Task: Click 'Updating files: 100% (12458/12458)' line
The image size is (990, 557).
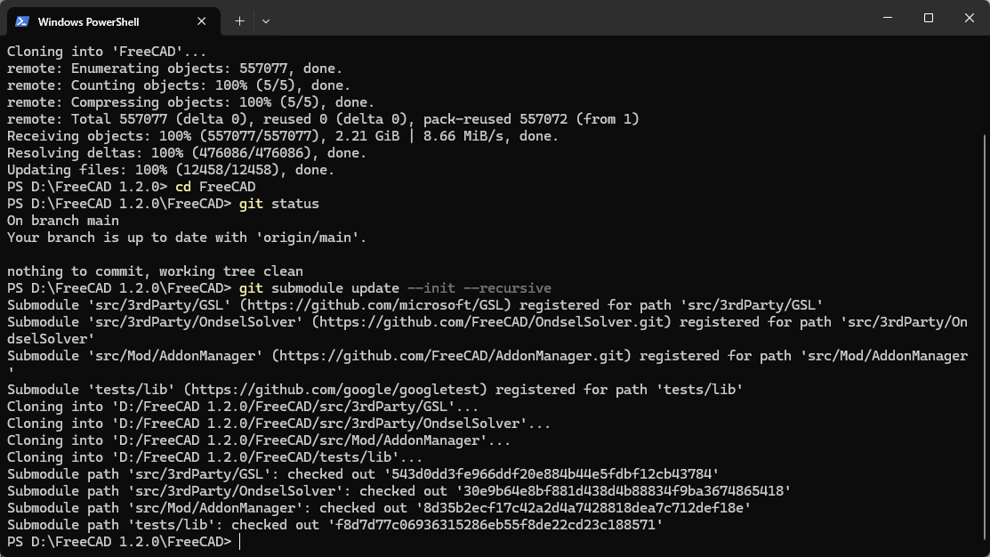Action: coord(171,170)
